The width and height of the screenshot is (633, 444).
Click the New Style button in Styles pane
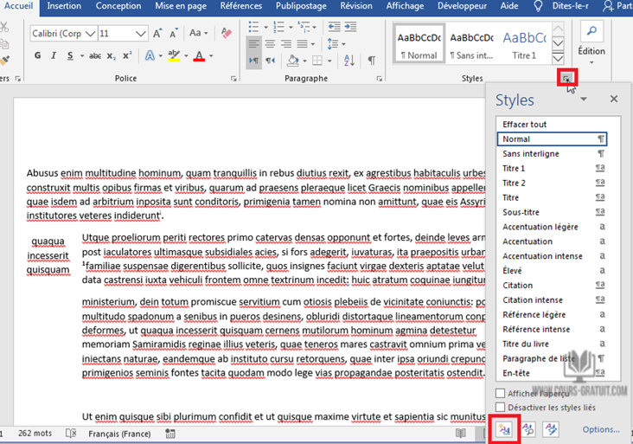pos(504,428)
